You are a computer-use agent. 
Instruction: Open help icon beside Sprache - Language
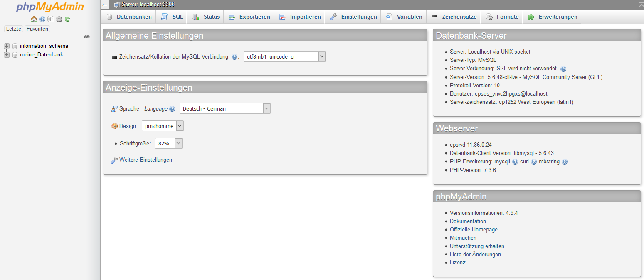pos(172,109)
